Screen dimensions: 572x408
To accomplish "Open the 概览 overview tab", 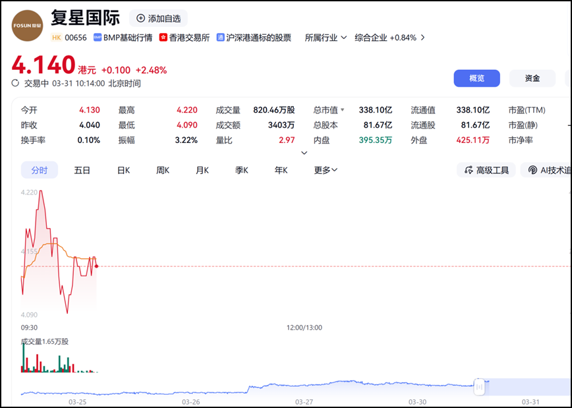I will click(477, 78).
